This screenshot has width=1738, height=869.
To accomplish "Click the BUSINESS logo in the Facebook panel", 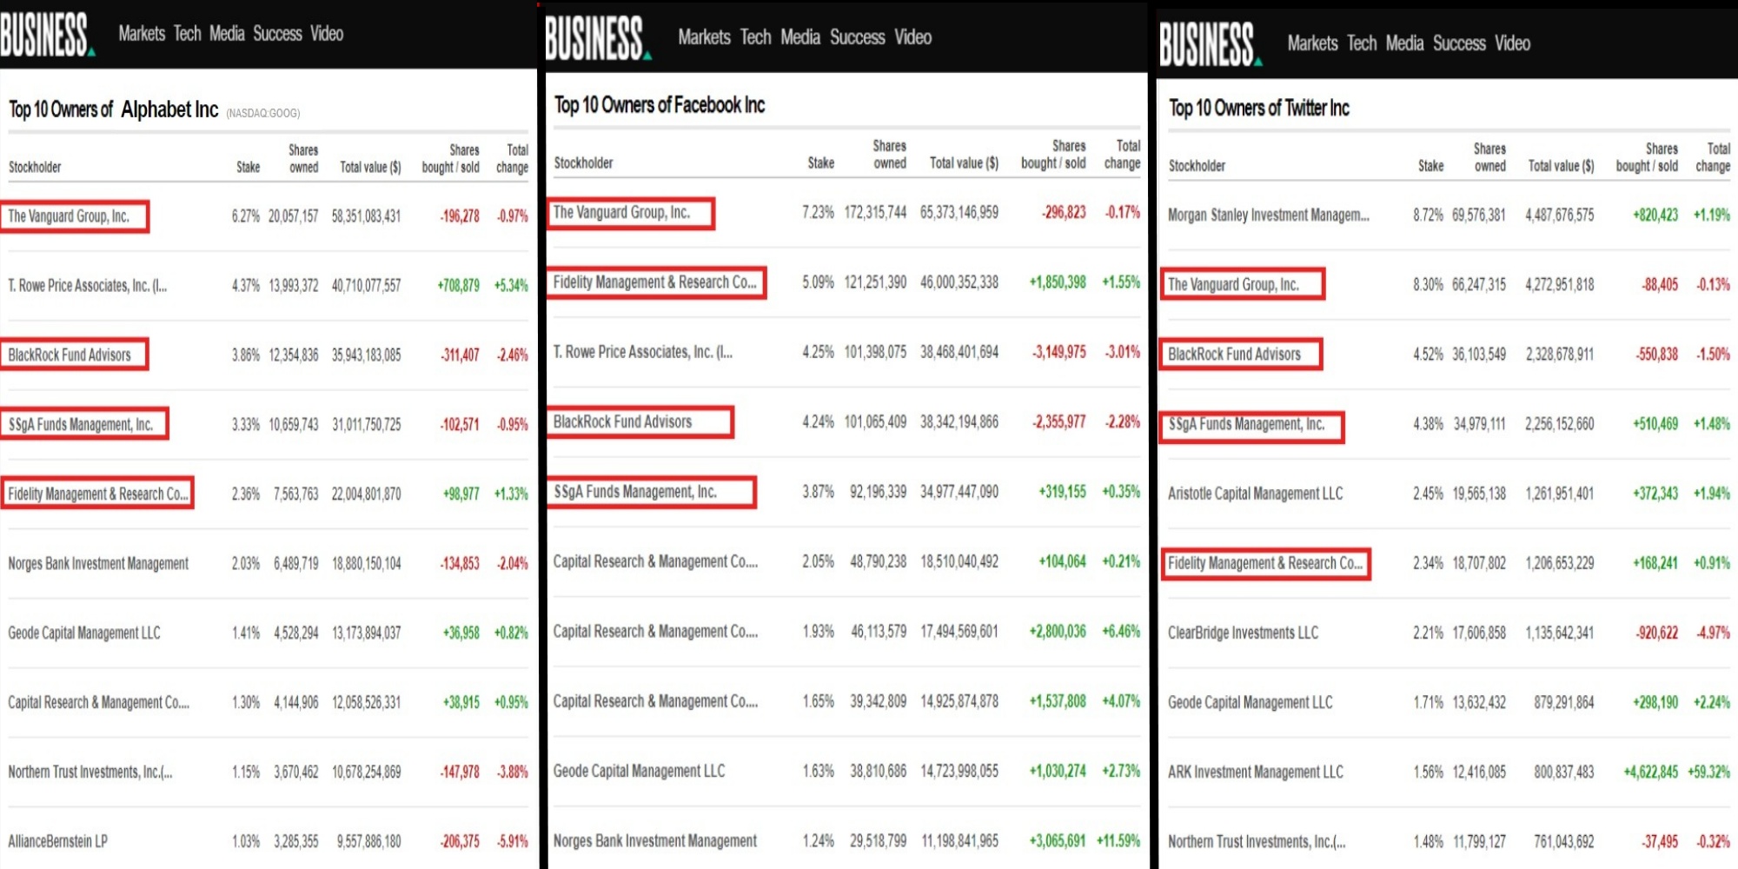I will pyautogui.click(x=597, y=39).
